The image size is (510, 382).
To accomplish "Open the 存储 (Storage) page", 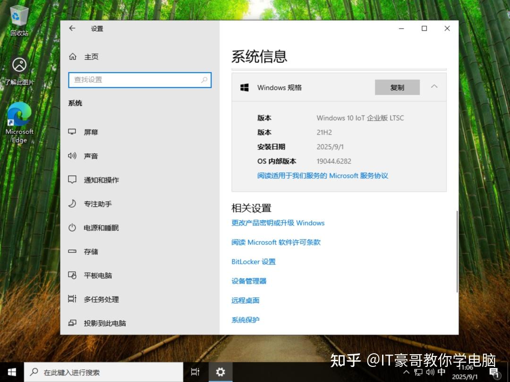I will pos(90,251).
